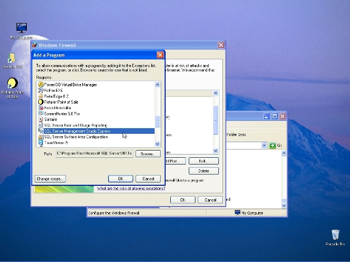350x262 pixels.
Task: Close the Add a Program dialog
Action: [x=160, y=55]
